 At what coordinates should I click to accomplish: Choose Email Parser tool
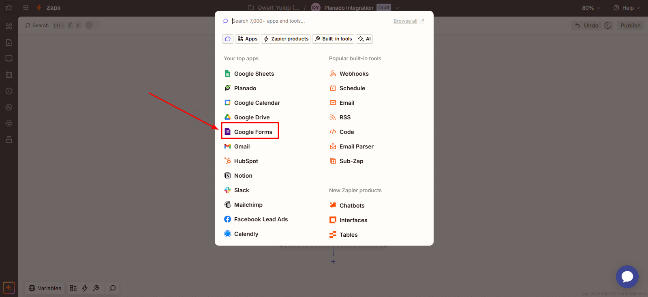[351, 146]
